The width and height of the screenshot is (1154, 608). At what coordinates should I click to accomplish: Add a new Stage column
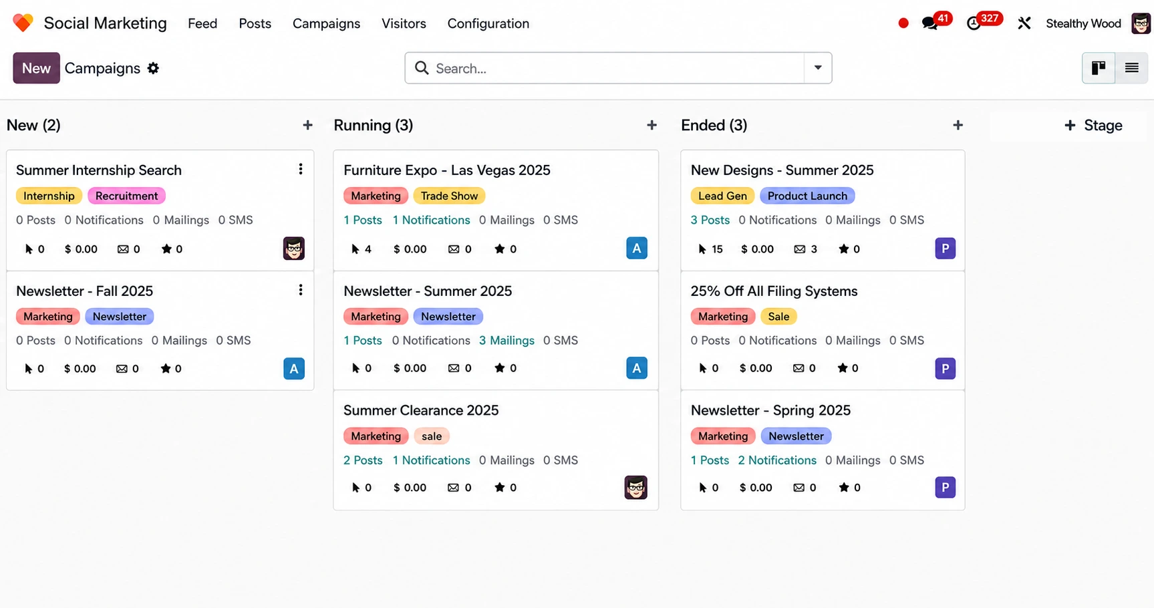click(1093, 125)
